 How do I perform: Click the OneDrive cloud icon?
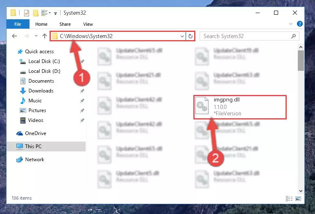click(x=20, y=133)
